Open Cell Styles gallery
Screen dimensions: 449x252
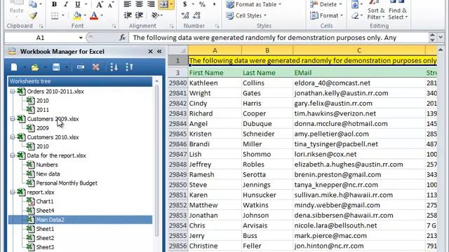[x=246, y=15]
